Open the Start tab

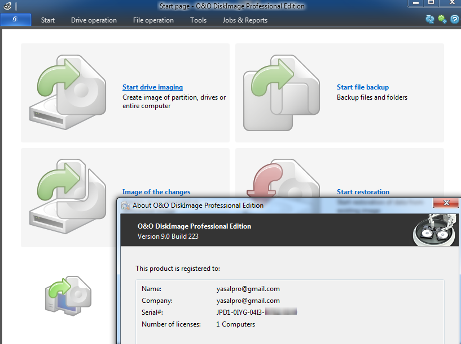click(48, 20)
